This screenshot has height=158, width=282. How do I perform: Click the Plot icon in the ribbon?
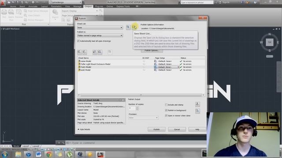pos(4,14)
